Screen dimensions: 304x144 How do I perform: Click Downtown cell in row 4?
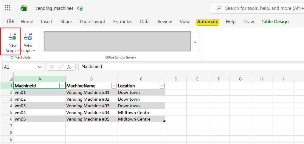point(141,106)
